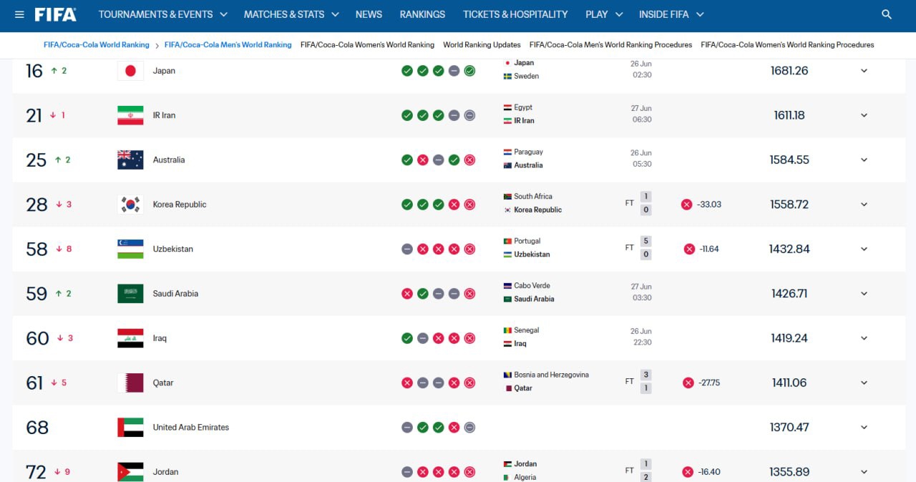The height and width of the screenshot is (482, 916).
Task: Click the red loss icon beside -16.40
Action: [x=688, y=472]
